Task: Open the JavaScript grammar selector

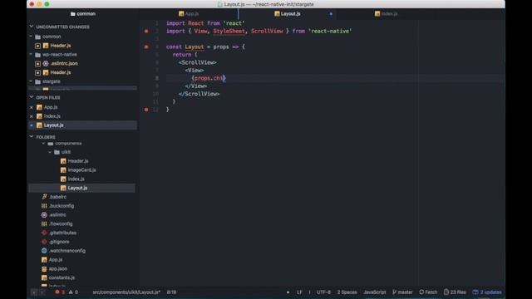Action: [x=375, y=292]
